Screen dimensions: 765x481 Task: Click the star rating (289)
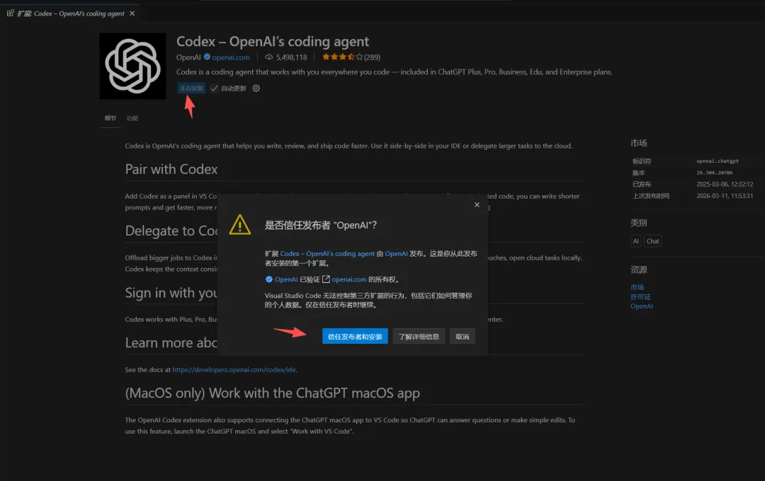coord(351,57)
